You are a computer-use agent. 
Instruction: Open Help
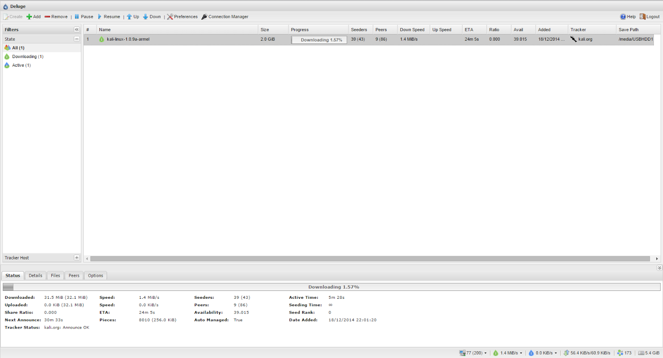[628, 17]
